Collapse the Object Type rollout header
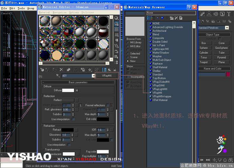The width and height of the screenshot is (234, 168). click(214, 35)
